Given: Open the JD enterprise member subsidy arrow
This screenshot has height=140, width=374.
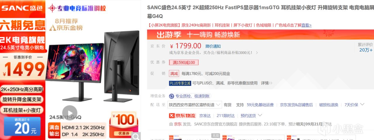Looking at the screenshot, I should click(257, 53).
